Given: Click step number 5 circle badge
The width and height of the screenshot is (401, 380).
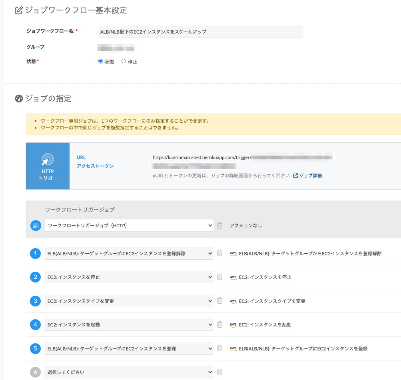Looking at the screenshot, I should (35, 348).
